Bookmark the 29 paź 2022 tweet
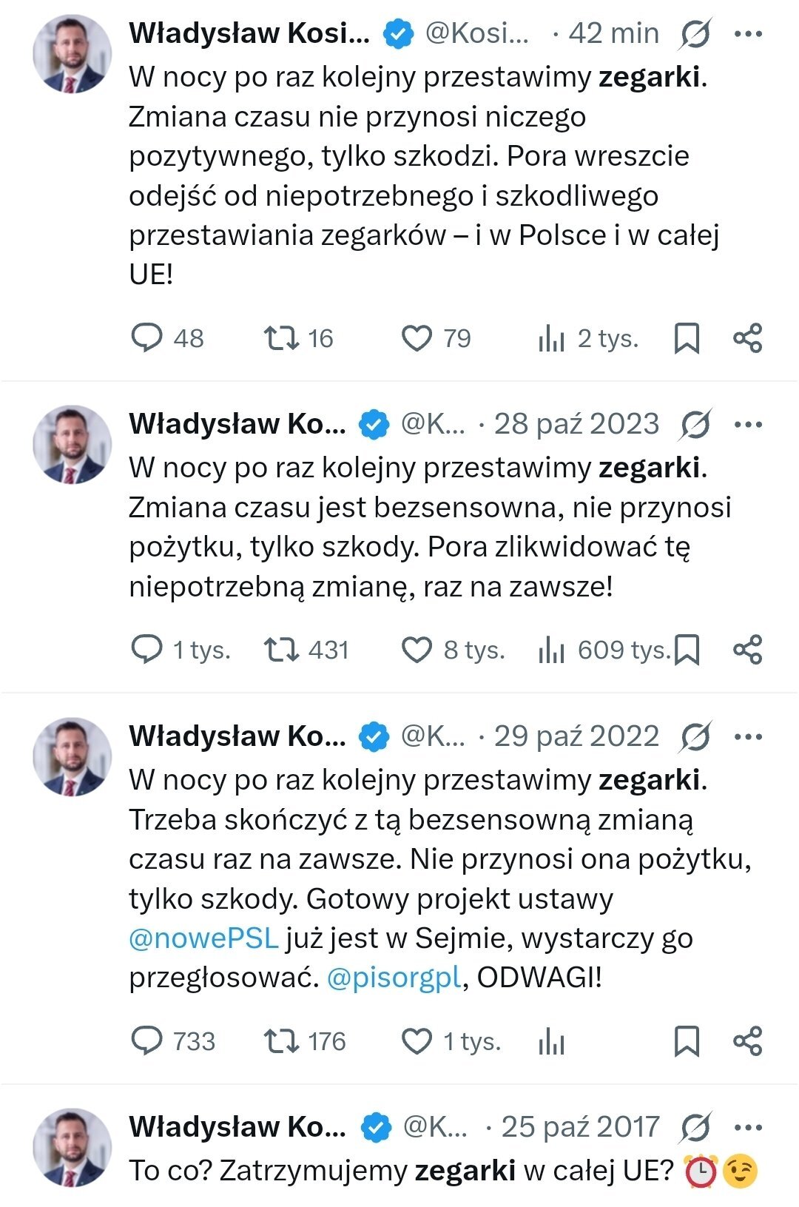 [687, 1041]
